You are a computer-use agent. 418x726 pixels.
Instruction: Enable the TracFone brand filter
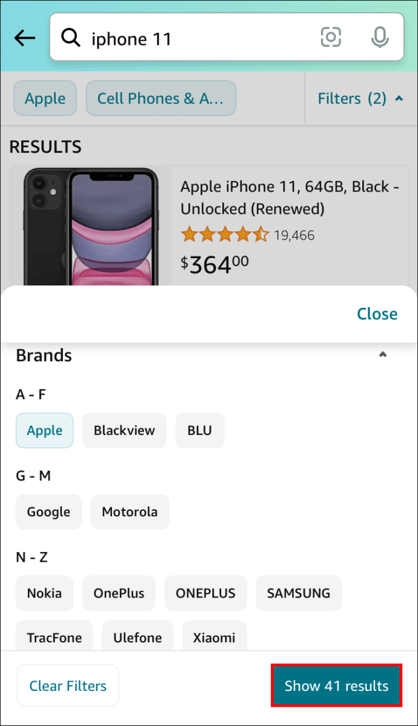(55, 638)
